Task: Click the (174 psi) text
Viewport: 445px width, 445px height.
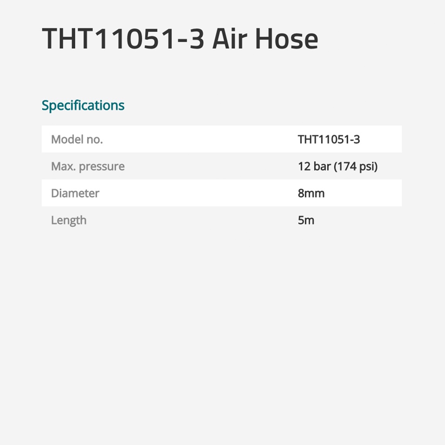Action: pos(355,166)
